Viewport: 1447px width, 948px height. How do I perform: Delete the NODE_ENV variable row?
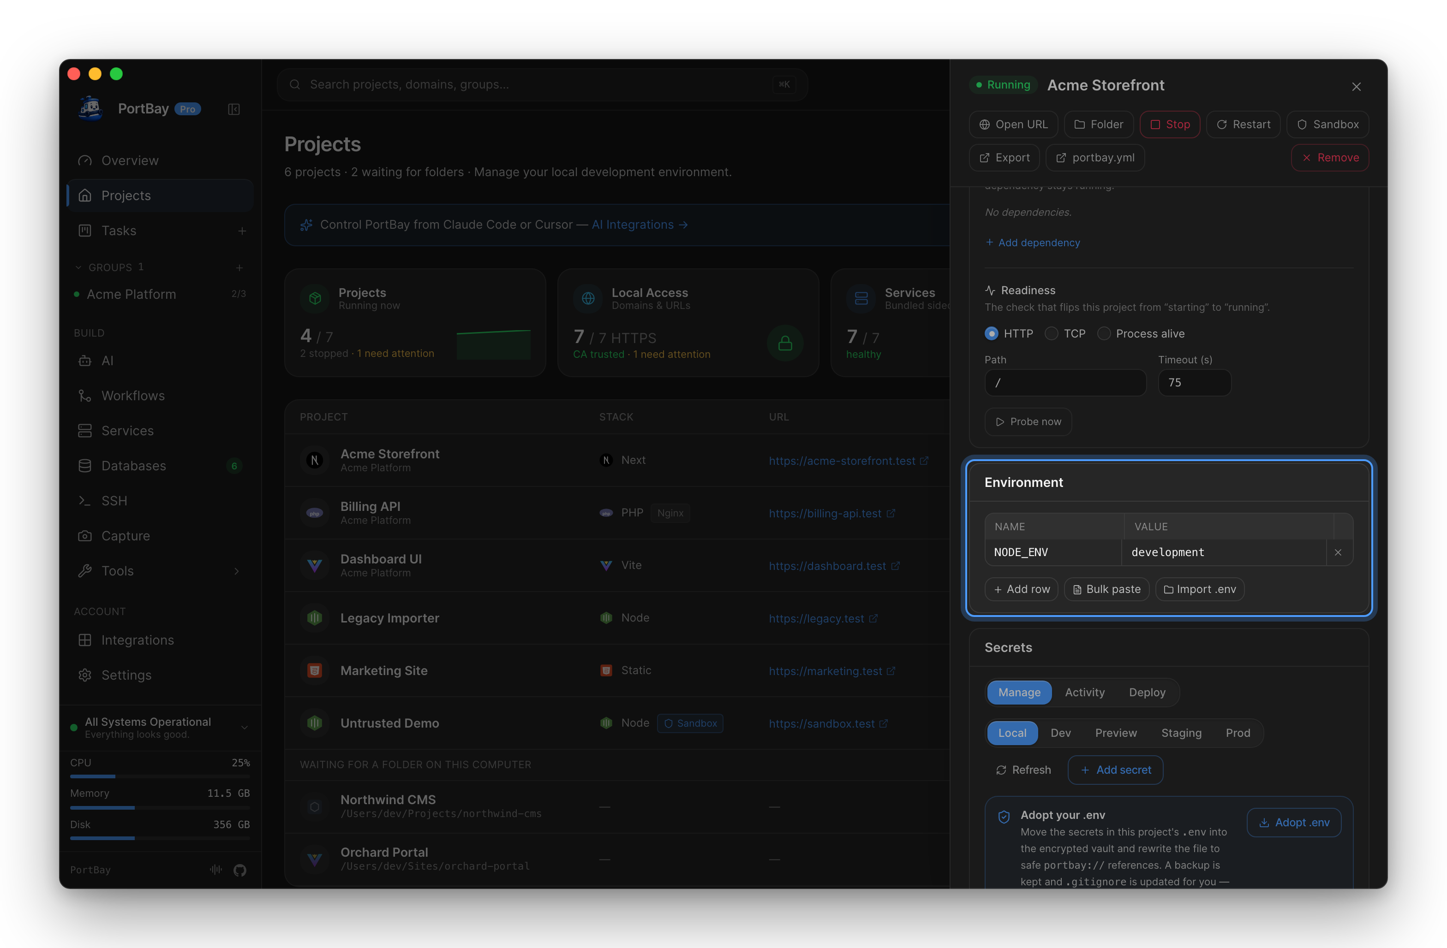coord(1338,552)
